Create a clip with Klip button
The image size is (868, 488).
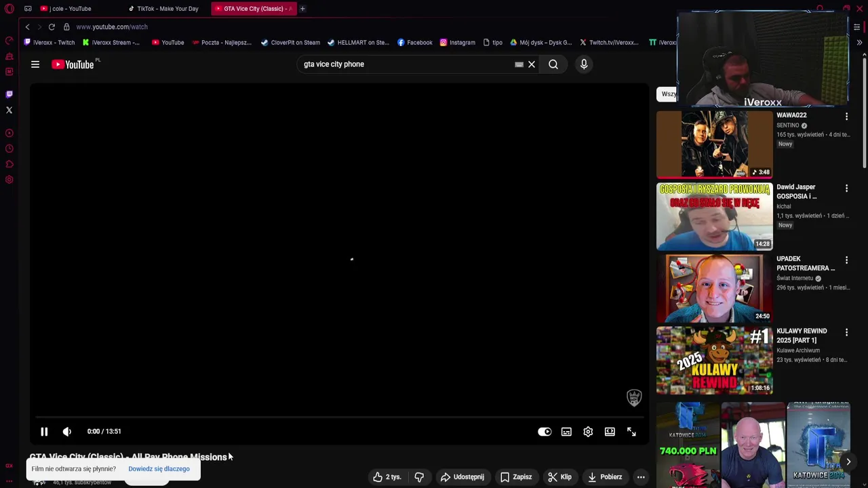point(560,477)
